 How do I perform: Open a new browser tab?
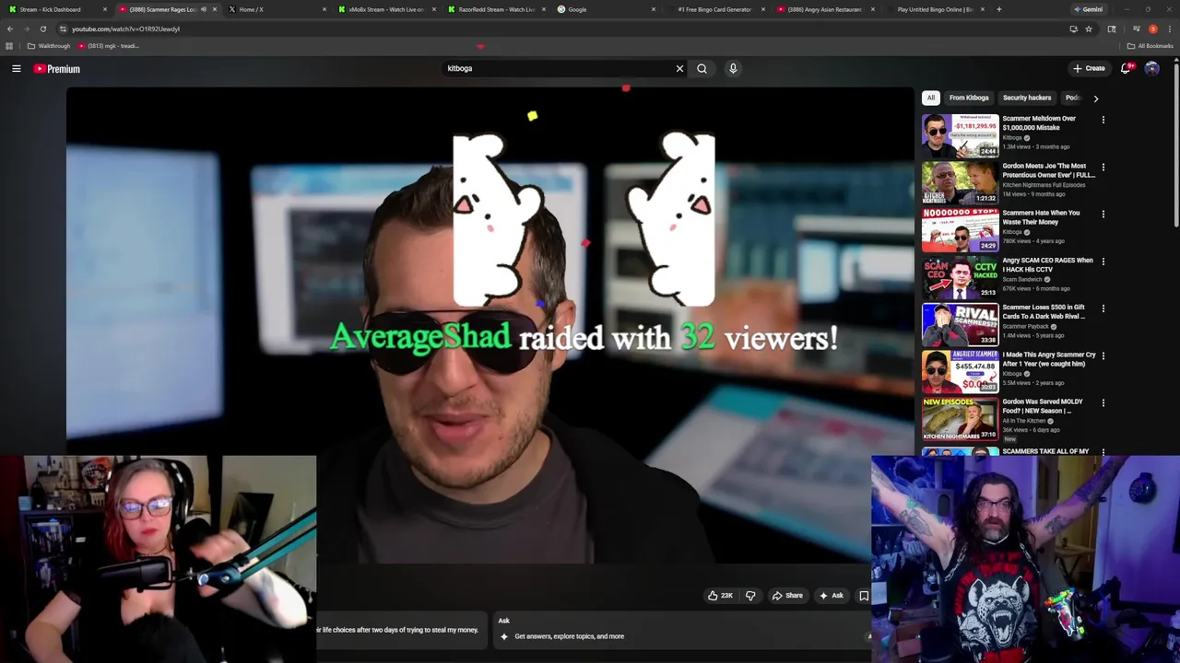pos(998,9)
